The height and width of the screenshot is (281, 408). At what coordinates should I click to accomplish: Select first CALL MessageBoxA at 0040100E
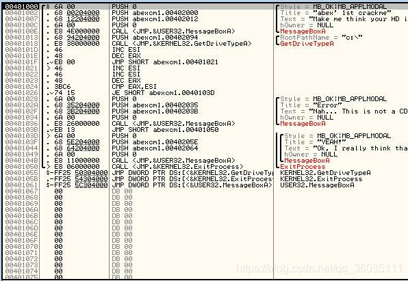click(173, 31)
